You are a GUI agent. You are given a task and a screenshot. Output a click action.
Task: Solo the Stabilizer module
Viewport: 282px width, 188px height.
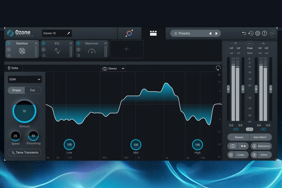pos(9,50)
